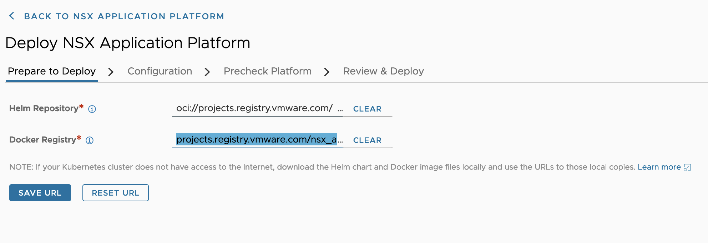This screenshot has height=243, width=708.
Task: Click chevron after Prepare to Deploy
Action: coord(111,72)
